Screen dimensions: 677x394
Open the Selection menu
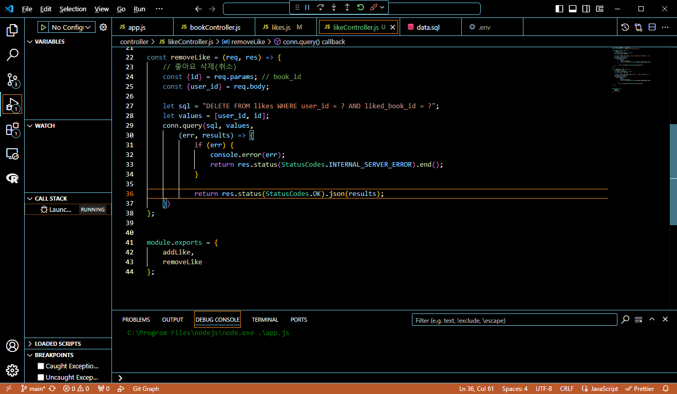coord(73,9)
